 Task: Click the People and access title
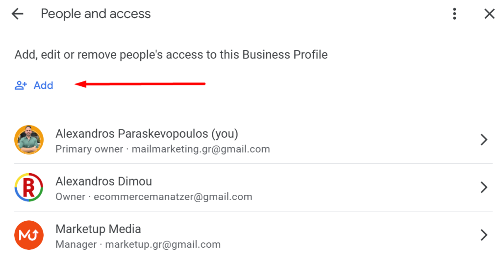[96, 14]
